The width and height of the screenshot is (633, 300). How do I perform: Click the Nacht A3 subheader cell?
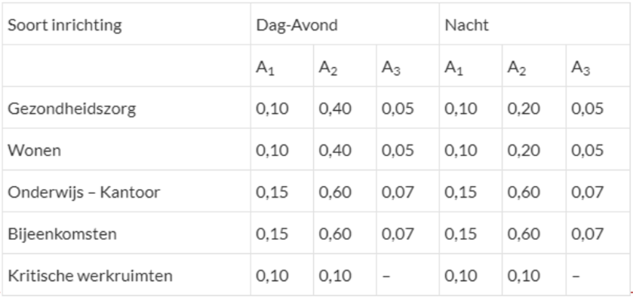(598, 66)
